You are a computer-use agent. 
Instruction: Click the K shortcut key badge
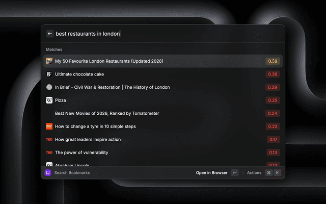tap(277, 172)
